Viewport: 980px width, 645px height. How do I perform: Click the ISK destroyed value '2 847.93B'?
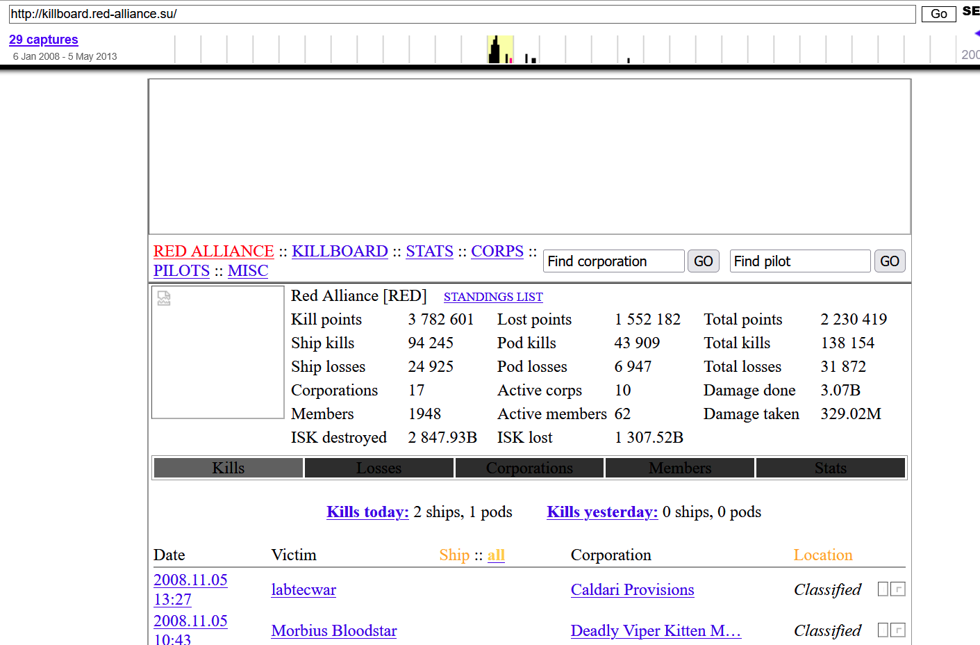pyautogui.click(x=442, y=437)
